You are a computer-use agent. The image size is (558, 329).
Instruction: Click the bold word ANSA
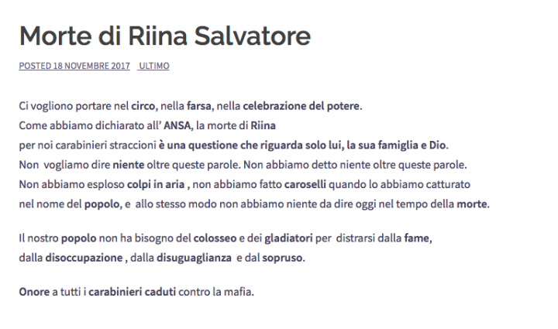[177, 125]
